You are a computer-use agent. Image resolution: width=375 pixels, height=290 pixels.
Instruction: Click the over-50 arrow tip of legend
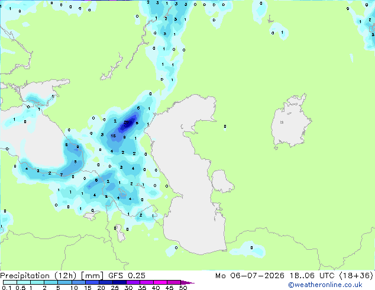pos(187,282)
